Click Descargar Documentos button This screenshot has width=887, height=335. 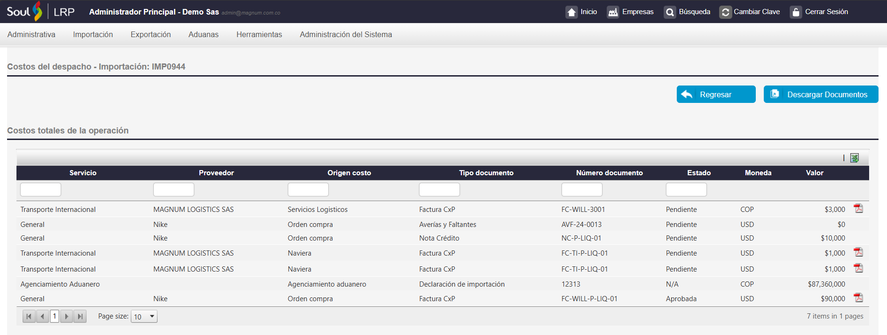point(821,94)
